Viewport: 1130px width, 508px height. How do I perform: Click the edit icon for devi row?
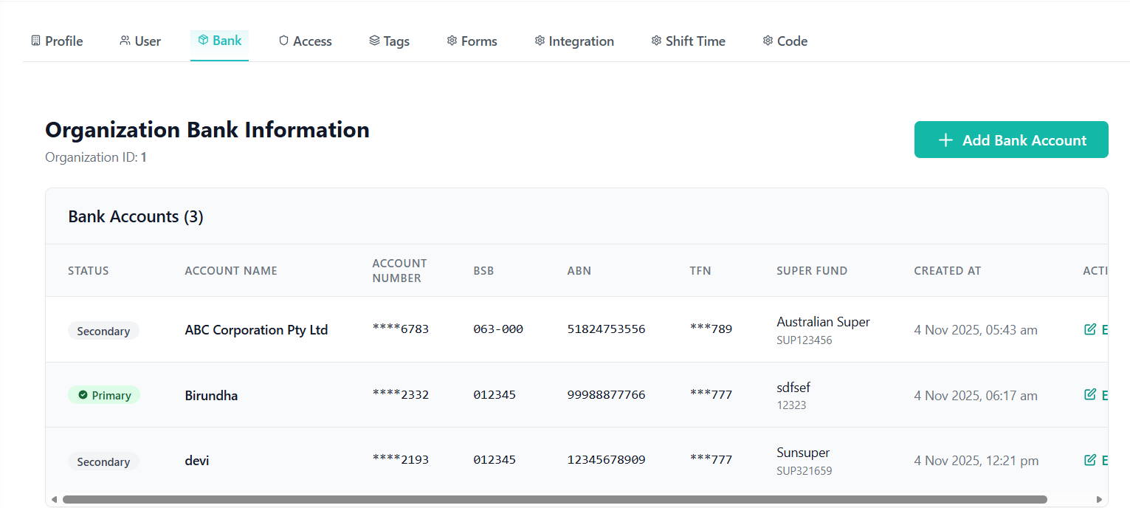[x=1089, y=460]
